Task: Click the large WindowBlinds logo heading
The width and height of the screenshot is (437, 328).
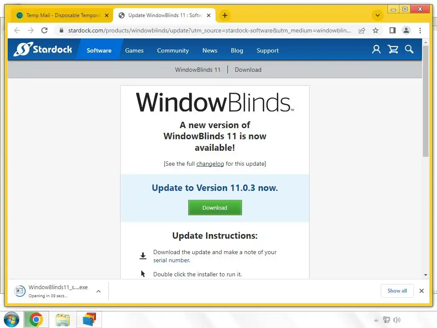Action: [x=215, y=102]
